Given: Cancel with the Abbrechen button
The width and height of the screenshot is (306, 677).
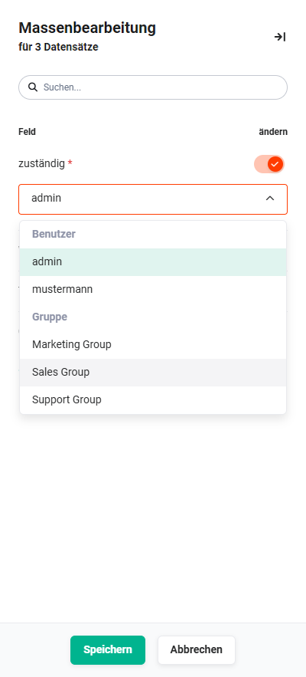Looking at the screenshot, I should pyautogui.click(x=197, y=650).
